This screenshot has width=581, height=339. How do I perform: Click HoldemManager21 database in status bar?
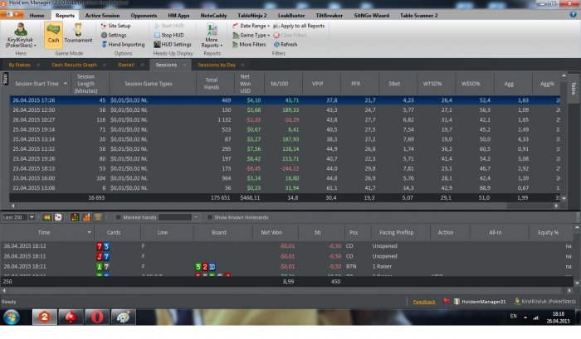click(480, 302)
